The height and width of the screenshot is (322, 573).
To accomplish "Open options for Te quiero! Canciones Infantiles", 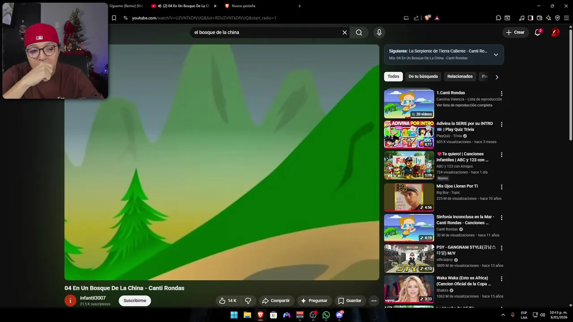I will tap(501, 155).
